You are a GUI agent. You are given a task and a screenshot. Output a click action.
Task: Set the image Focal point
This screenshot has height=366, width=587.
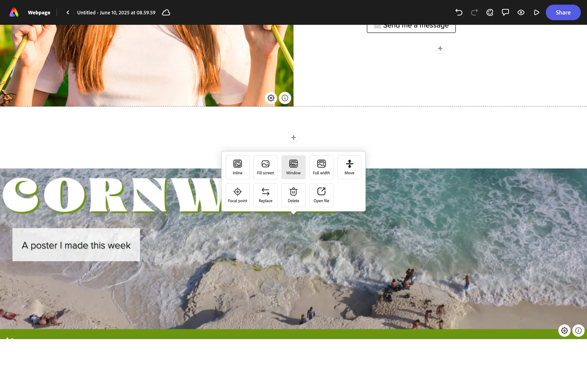click(x=238, y=195)
